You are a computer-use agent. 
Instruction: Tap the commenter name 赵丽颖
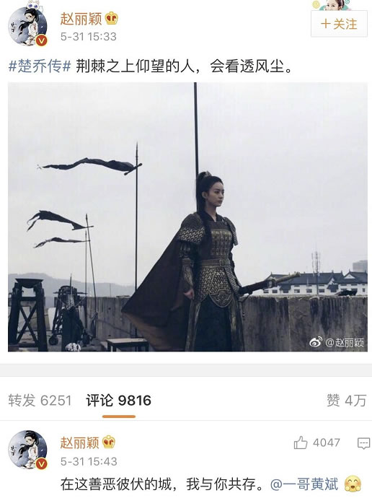point(79,442)
